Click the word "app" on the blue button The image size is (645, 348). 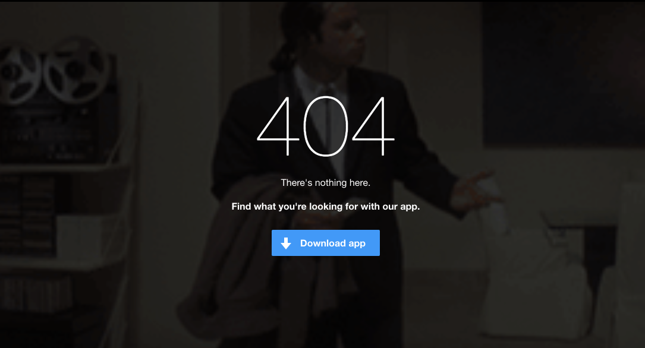coord(357,243)
